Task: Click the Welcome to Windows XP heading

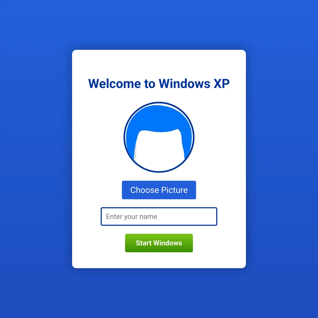Action: click(159, 83)
